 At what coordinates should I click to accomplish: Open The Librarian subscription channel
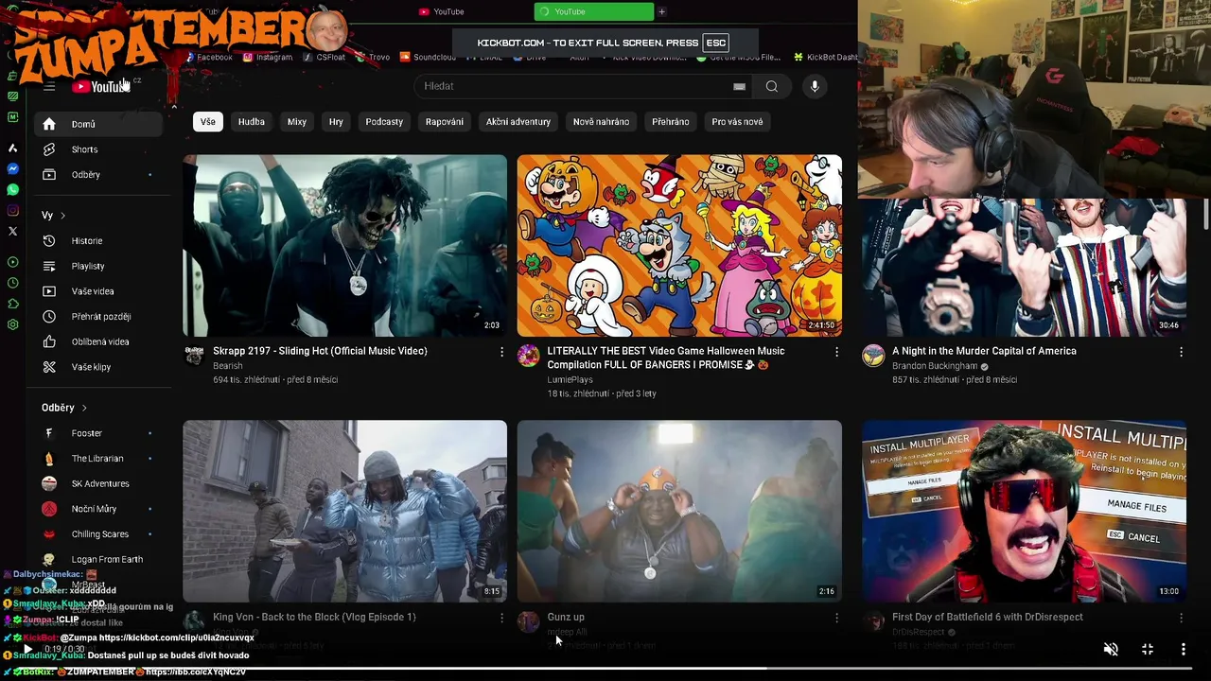98,459
